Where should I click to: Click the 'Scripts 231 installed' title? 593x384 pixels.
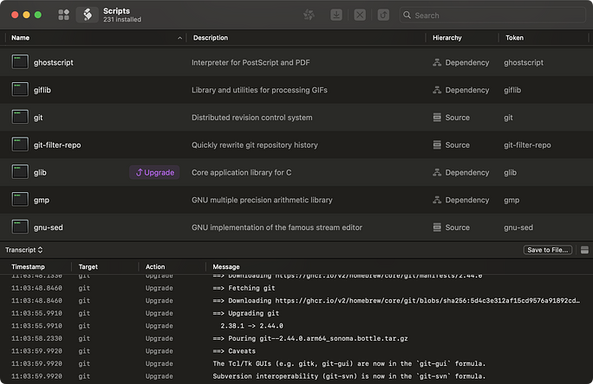click(122, 15)
